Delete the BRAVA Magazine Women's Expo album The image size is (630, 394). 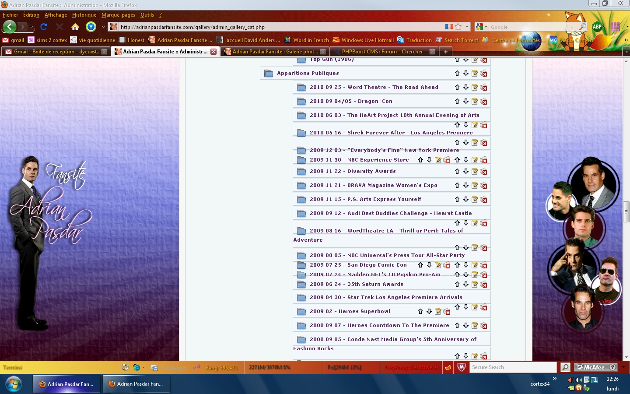[x=484, y=185]
